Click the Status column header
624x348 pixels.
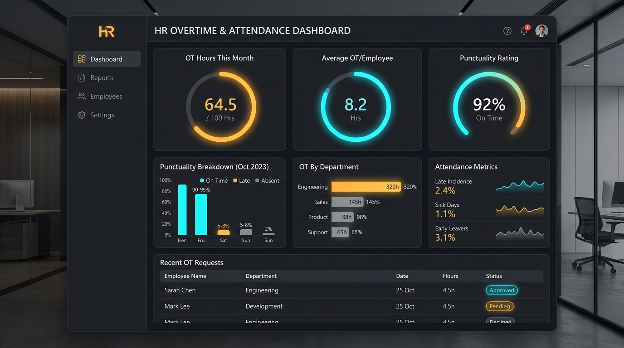click(x=494, y=276)
